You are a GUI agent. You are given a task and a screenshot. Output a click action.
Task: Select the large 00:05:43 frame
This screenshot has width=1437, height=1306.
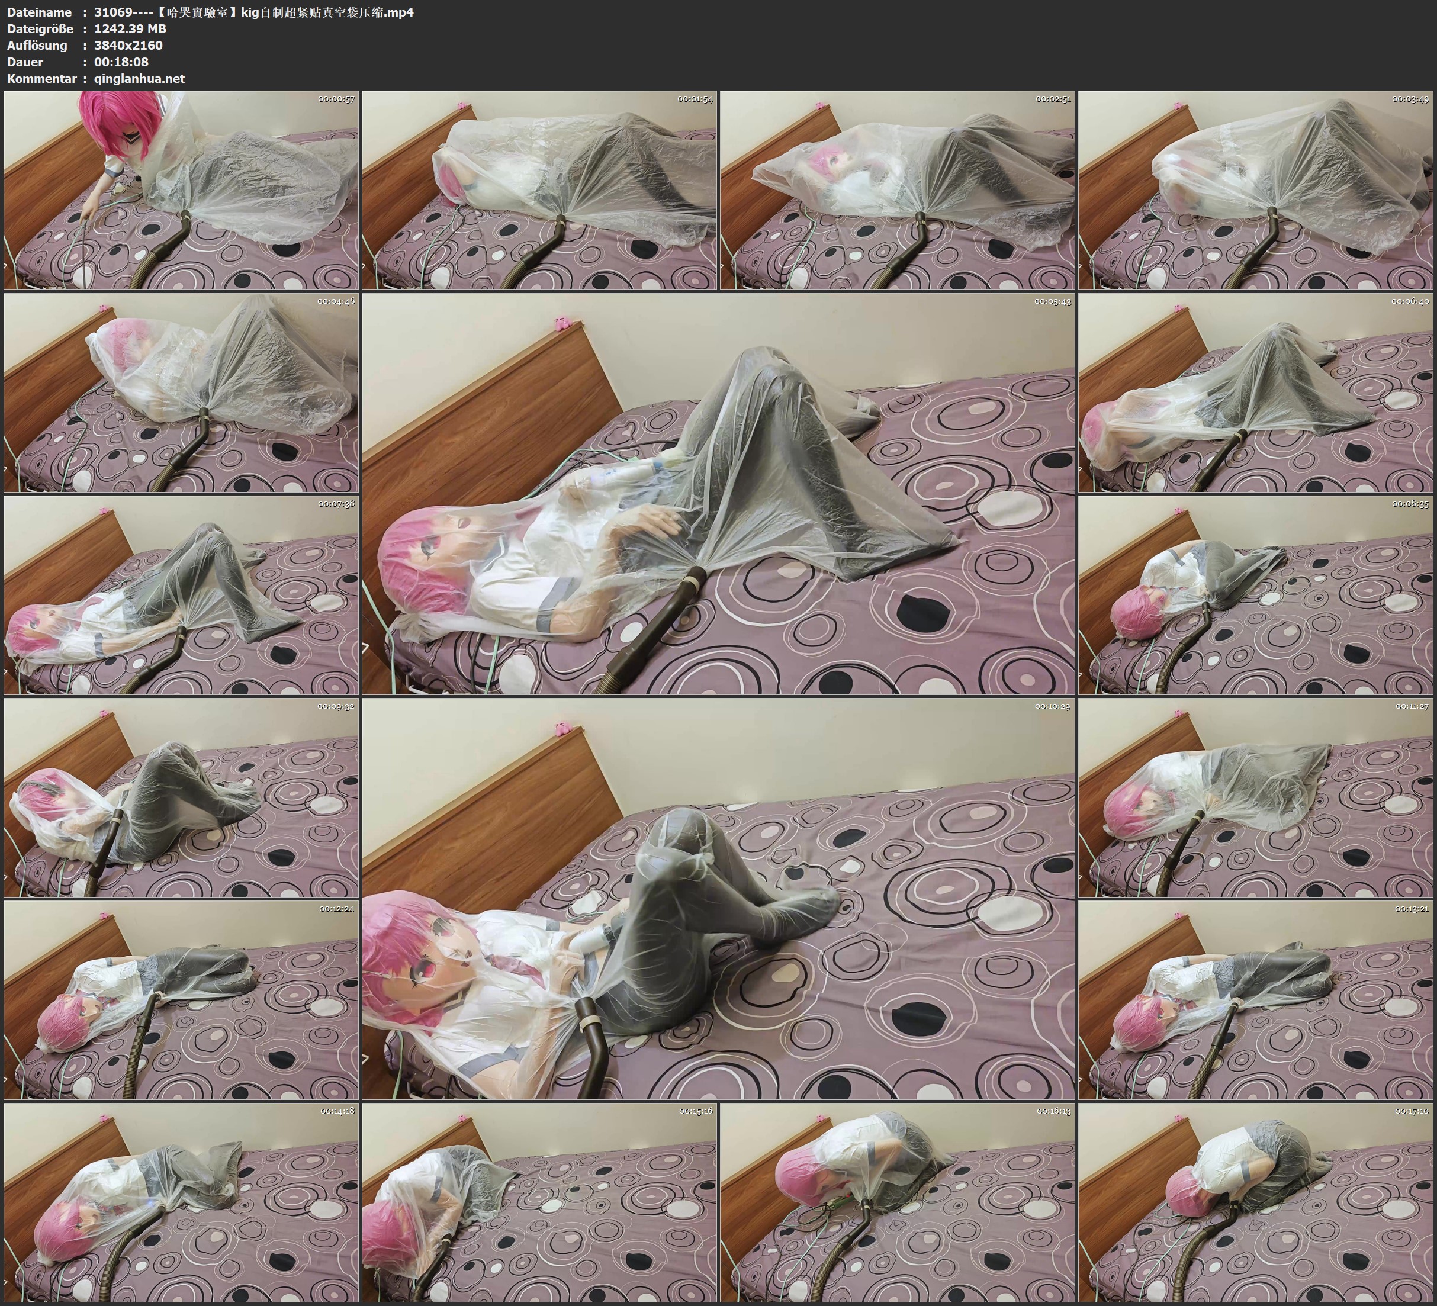coord(719,493)
